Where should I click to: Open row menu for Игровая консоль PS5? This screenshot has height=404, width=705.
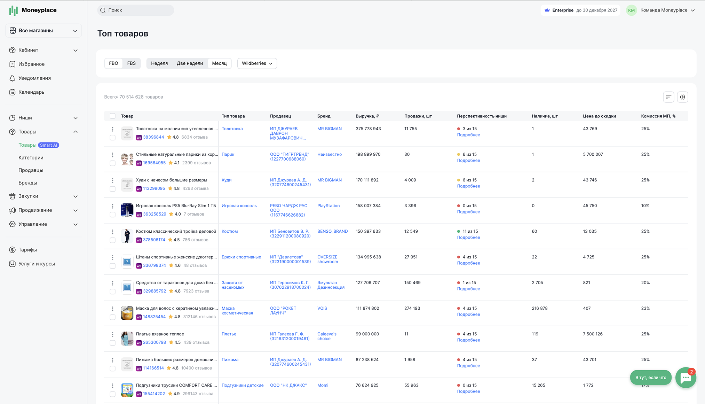click(x=112, y=206)
